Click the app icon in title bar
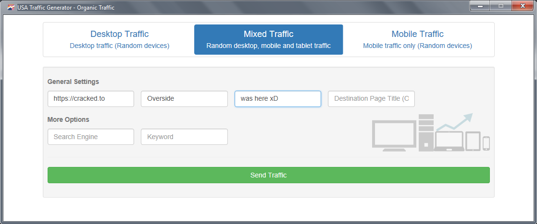 point(12,7)
